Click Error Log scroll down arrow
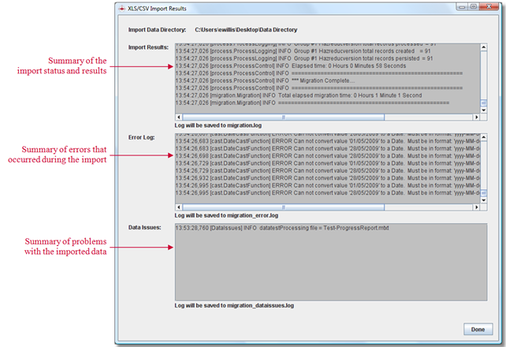 coord(482,200)
